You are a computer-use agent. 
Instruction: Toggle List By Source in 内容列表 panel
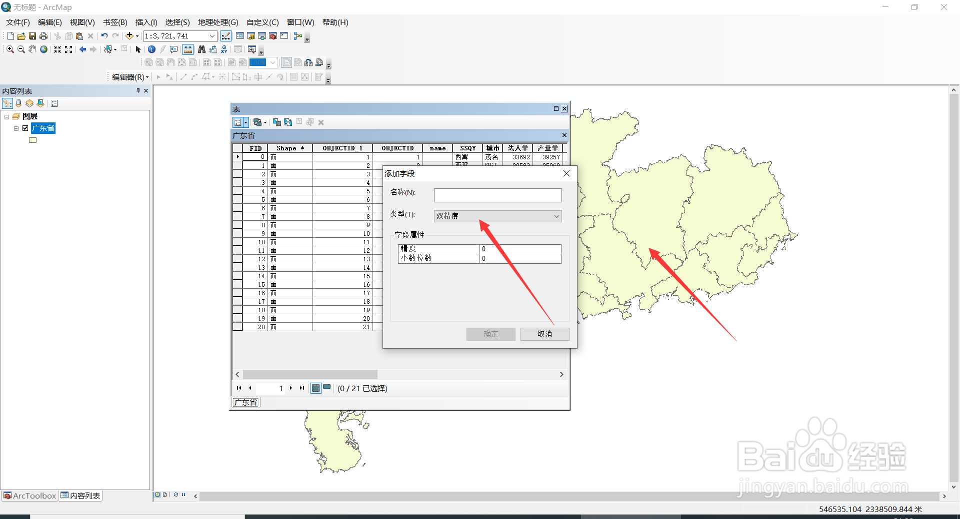click(x=18, y=103)
